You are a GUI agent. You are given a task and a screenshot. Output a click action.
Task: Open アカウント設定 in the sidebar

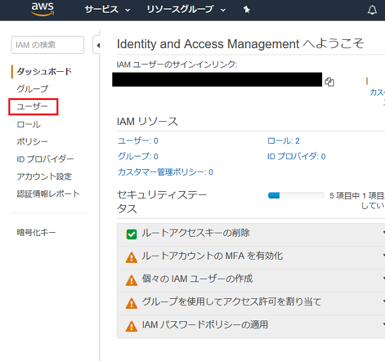(x=44, y=176)
